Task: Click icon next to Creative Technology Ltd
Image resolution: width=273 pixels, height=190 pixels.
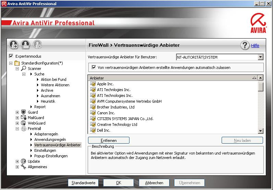Action: click(93, 124)
